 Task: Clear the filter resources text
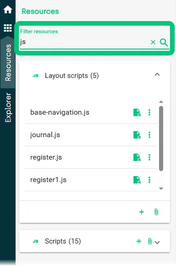153,42
